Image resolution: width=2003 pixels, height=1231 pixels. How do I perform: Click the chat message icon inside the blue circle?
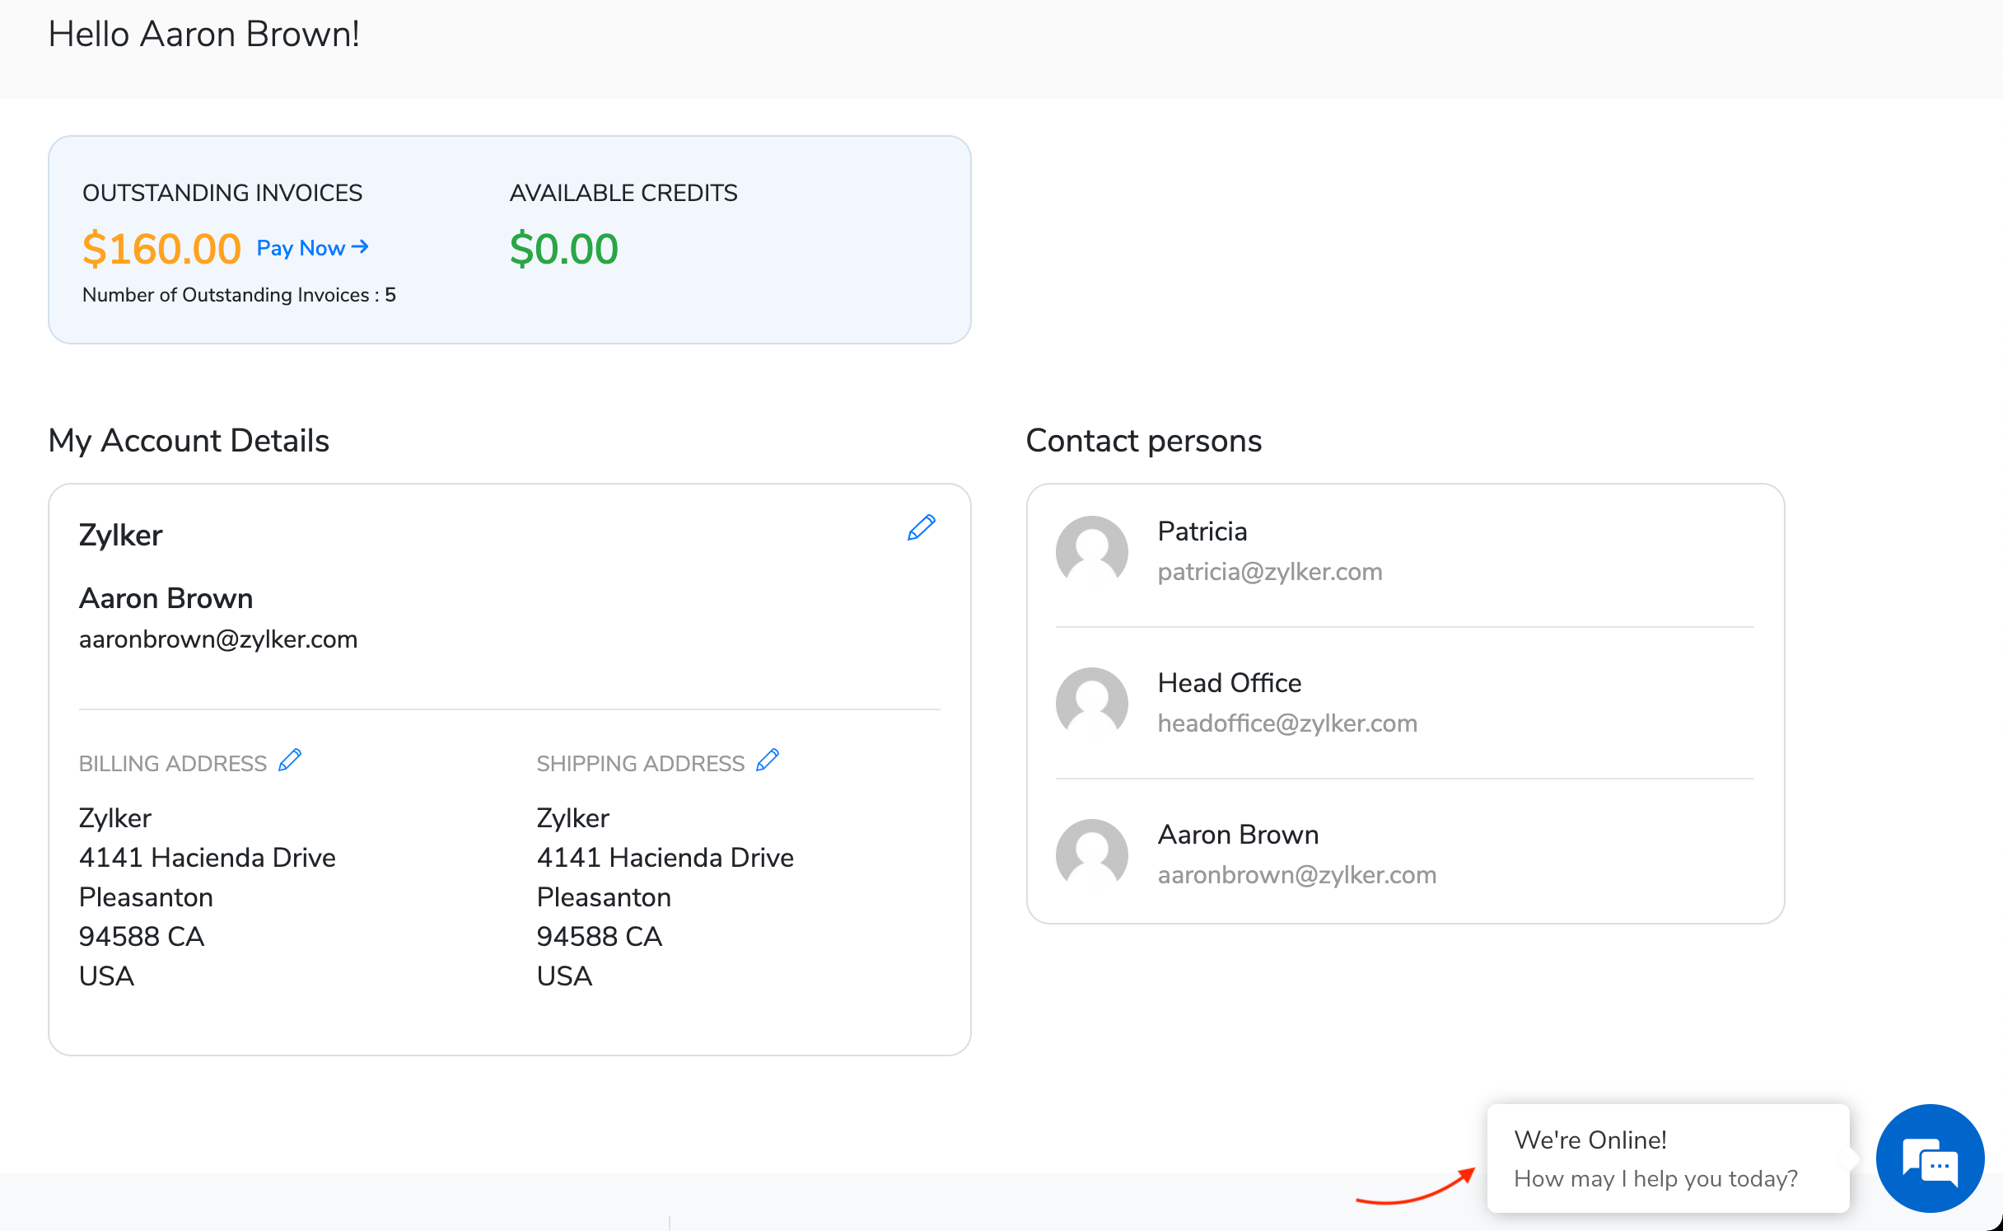pos(1930,1158)
